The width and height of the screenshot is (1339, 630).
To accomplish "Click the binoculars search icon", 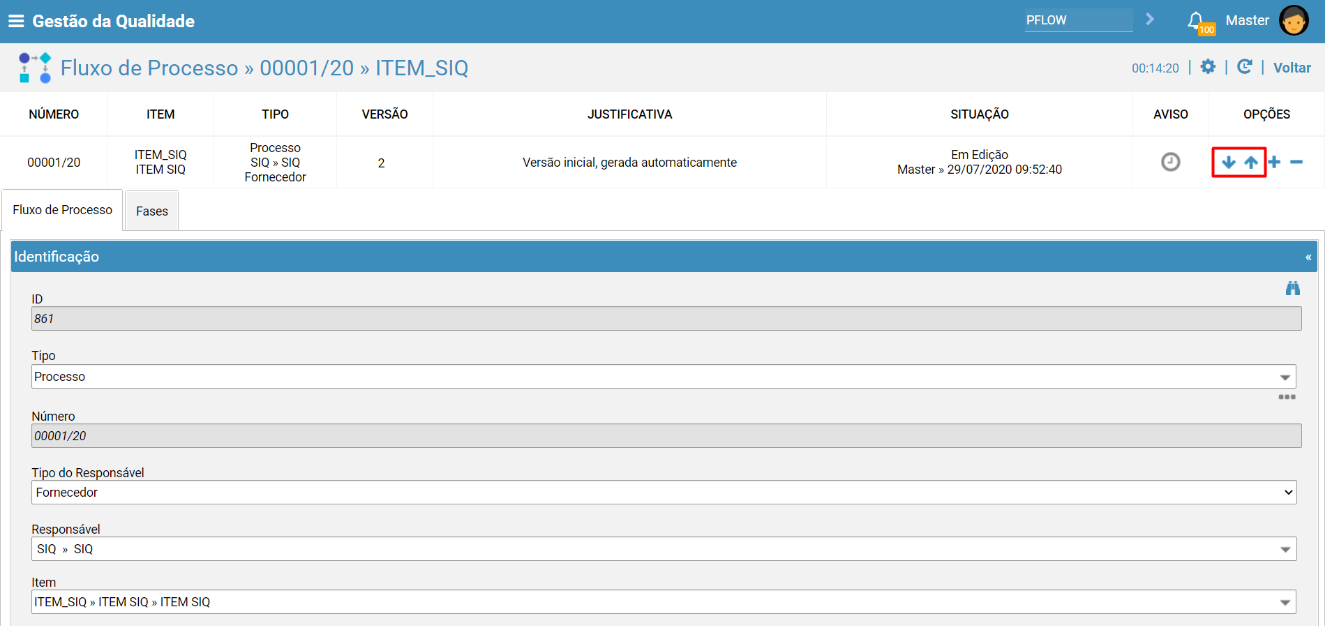I will (1293, 288).
